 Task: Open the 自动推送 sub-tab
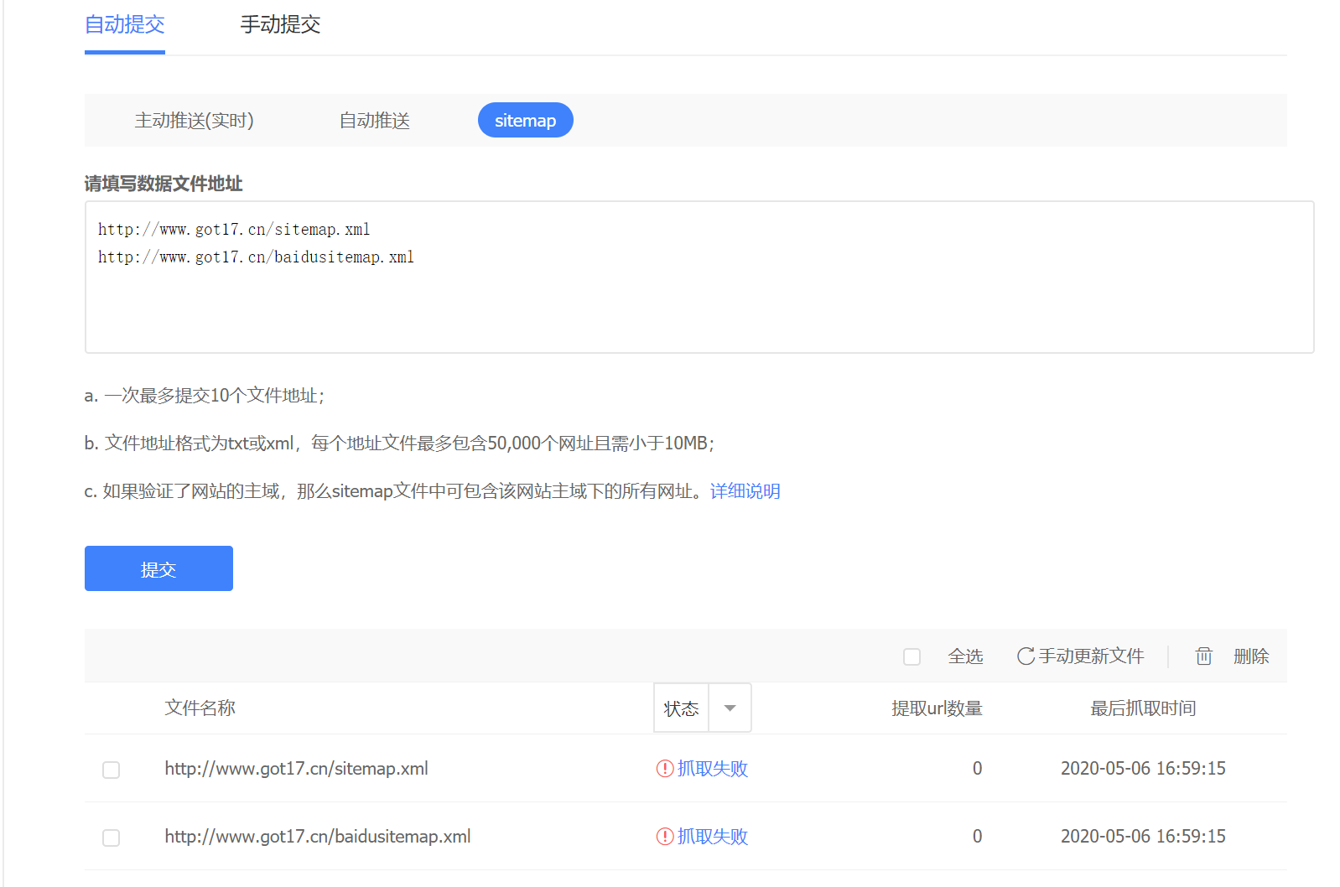pos(374,121)
